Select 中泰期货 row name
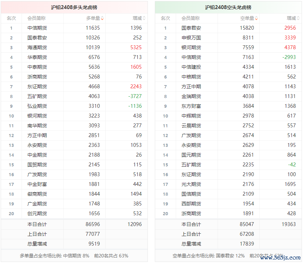 (37, 67)
